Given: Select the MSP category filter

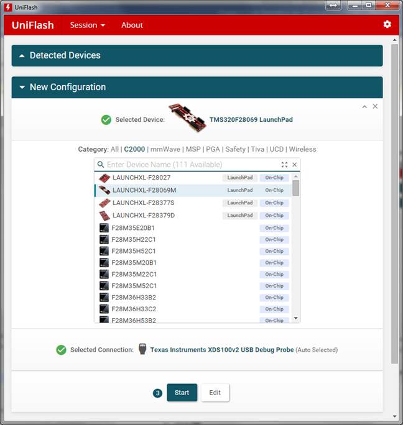Looking at the screenshot, I should pos(193,149).
